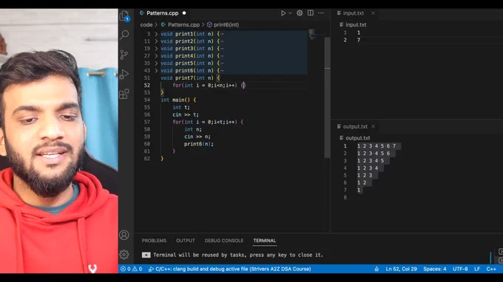Image resolution: width=503 pixels, height=282 pixels.
Task: Open the Search view in activity bar
Action: (124, 35)
